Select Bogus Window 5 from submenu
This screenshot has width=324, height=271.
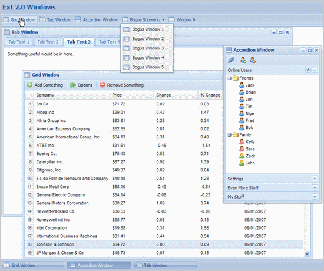coord(147,67)
